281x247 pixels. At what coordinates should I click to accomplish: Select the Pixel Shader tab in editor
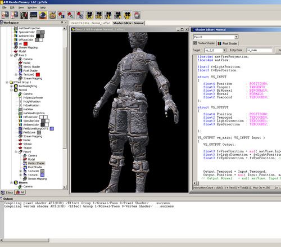point(228,43)
